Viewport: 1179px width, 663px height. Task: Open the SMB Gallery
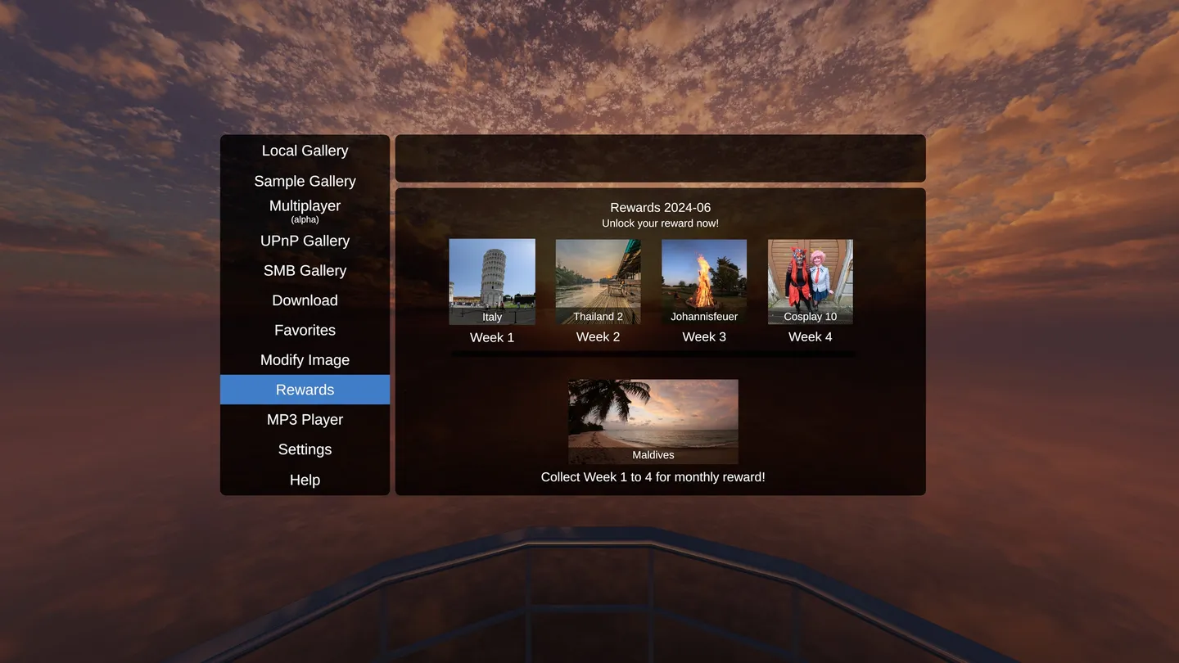click(305, 270)
